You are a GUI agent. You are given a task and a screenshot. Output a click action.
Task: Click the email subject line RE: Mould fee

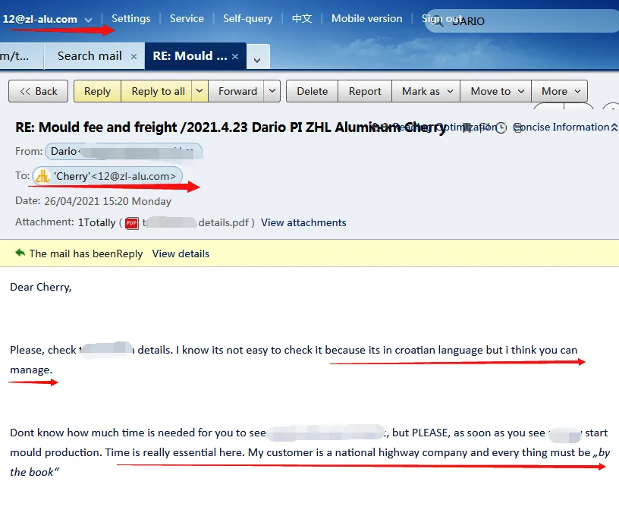pyautogui.click(x=230, y=127)
